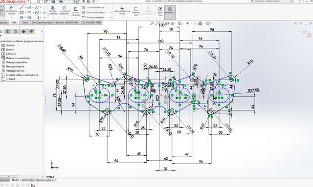Viewport: 313px width, 187px height.
Task: Expand the Inteligentny wymiar dropdown arrow
Action: point(11,18)
